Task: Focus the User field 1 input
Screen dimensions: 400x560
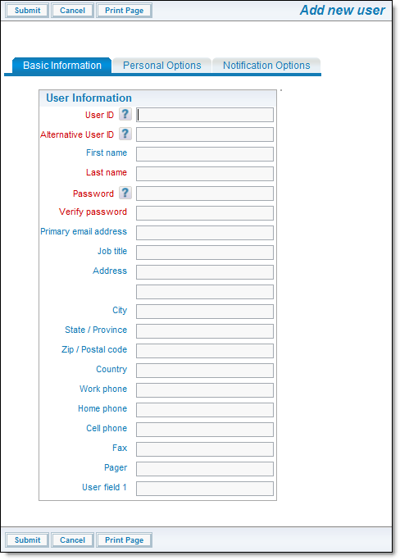Action: click(x=205, y=489)
